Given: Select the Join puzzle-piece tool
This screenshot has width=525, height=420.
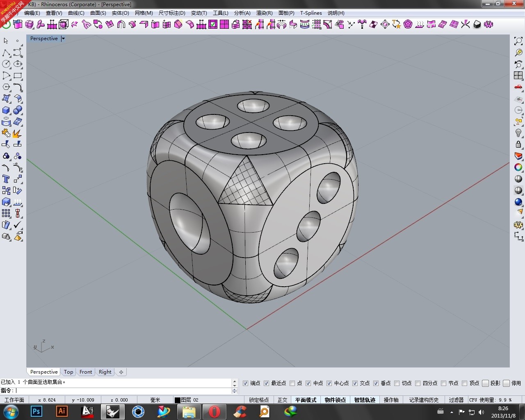Looking at the screenshot, I should tap(6, 133).
